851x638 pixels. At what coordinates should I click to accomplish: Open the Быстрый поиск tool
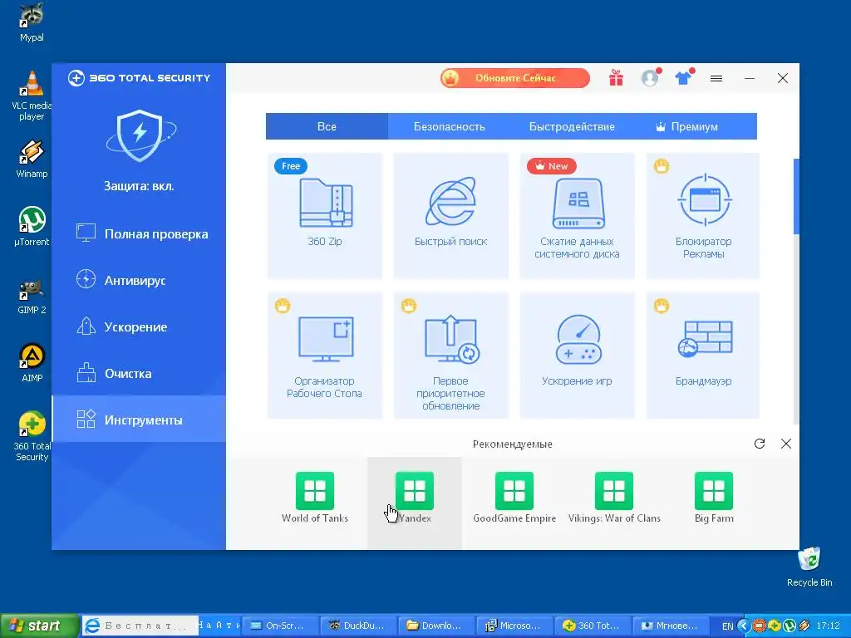pyautogui.click(x=451, y=215)
